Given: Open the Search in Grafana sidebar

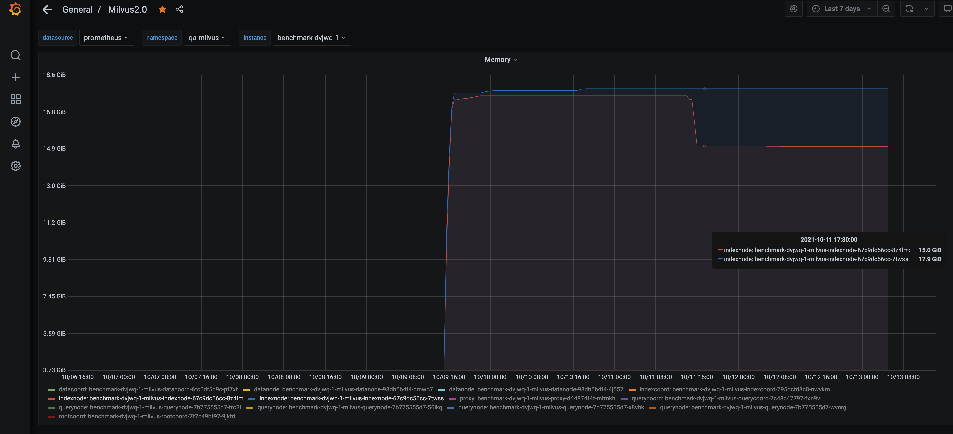Looking at the screenshot, I should (x=16, y=55).
